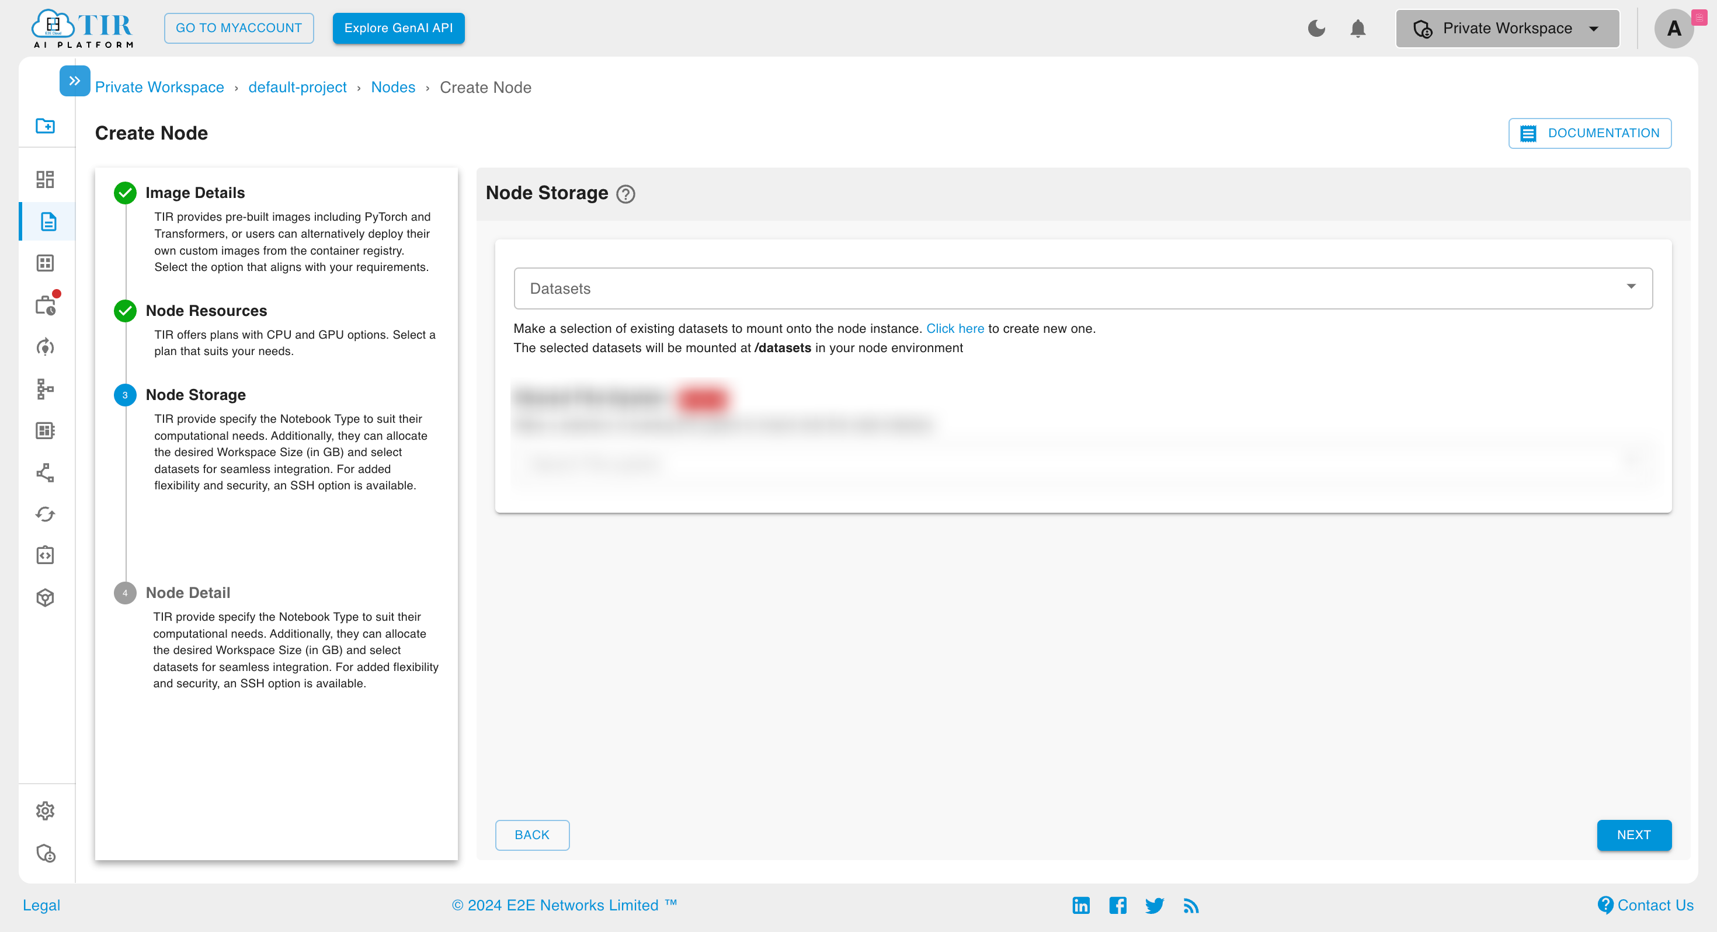Follow the 'Click here' link to create dataset
Image resolution: width=1717 pixels, height=932 pixels.
954,328
